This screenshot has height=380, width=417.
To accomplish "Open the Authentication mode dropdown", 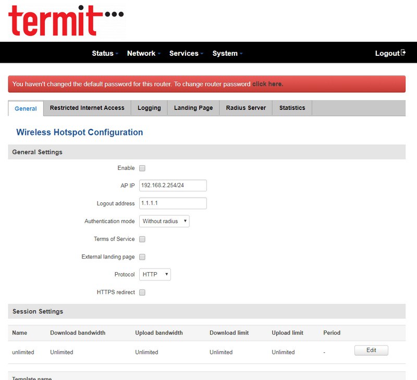I will click(x=164, y=222).
